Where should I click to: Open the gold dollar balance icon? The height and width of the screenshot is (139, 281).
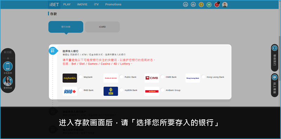point(201,5)
